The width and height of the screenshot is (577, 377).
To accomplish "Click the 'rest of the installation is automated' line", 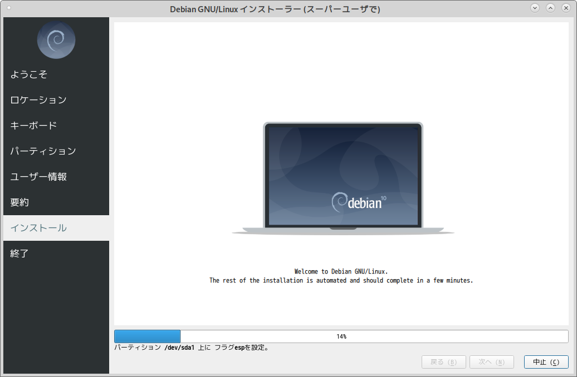I will [341, 280].
